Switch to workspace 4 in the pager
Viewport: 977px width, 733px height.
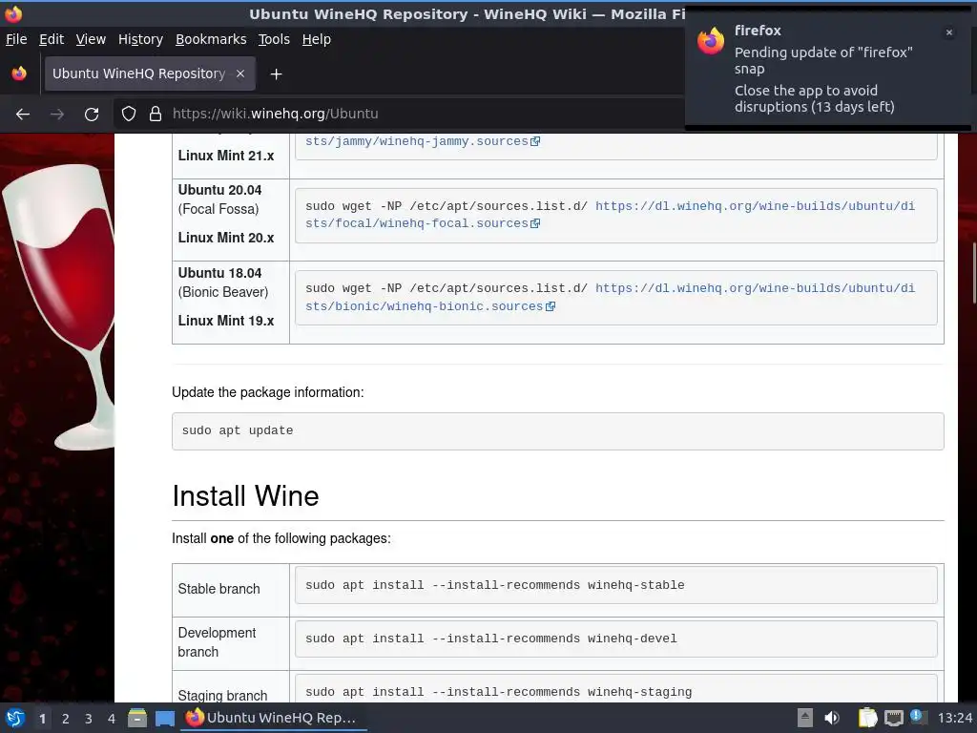point(112,719)
